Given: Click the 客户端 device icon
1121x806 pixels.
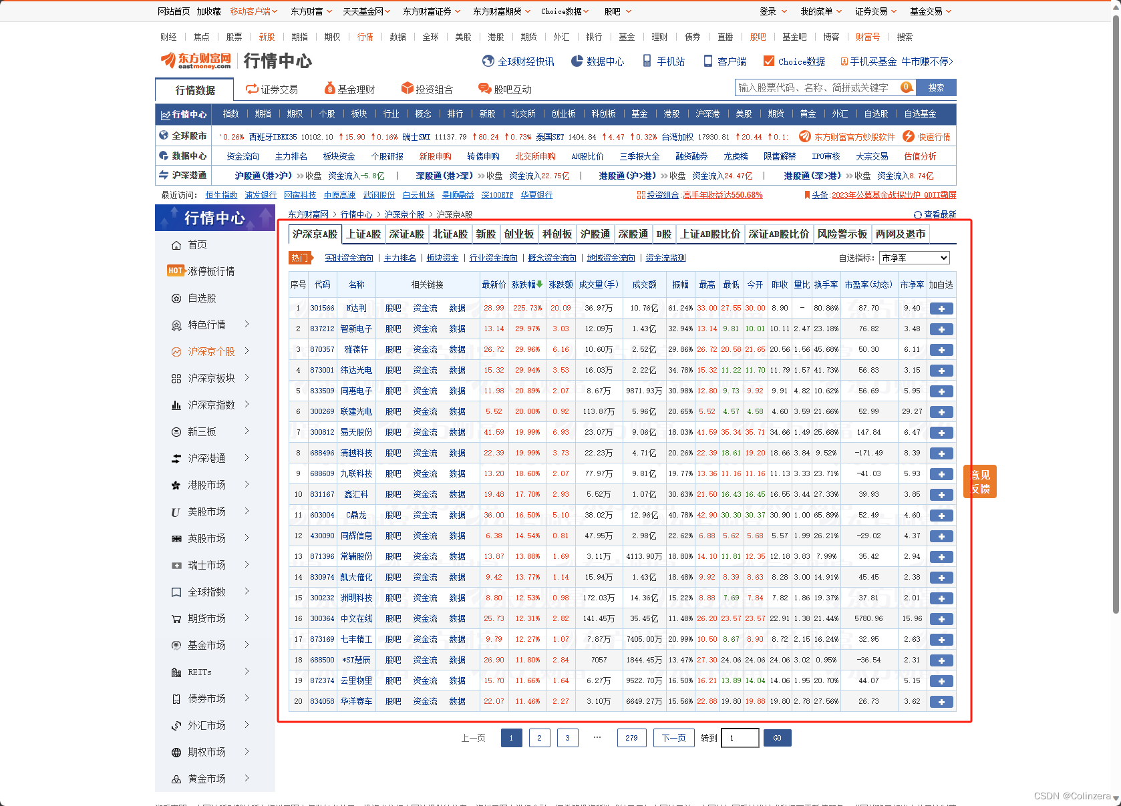Looking at the screenshot, I should [x=708, y=61].
